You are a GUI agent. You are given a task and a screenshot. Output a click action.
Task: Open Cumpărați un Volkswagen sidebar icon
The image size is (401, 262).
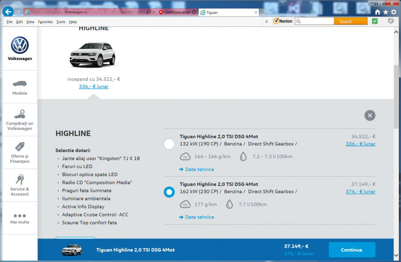pyautogui.click(x=20, y=114)
